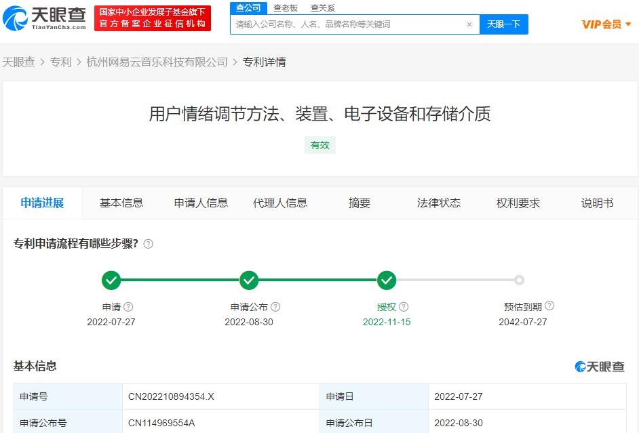Open help icon next to 专利申请流程有哪些步骤
The width and height of the screenshot is (639, 433).
coord(149,244)
